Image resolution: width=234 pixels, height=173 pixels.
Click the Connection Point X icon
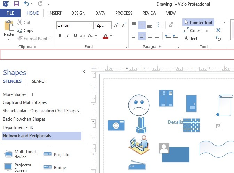click(x=218, y=30)
